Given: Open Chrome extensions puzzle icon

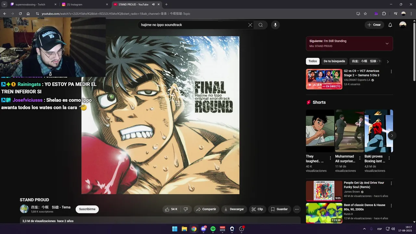Looking at the screenshot, I should point(384,14).
